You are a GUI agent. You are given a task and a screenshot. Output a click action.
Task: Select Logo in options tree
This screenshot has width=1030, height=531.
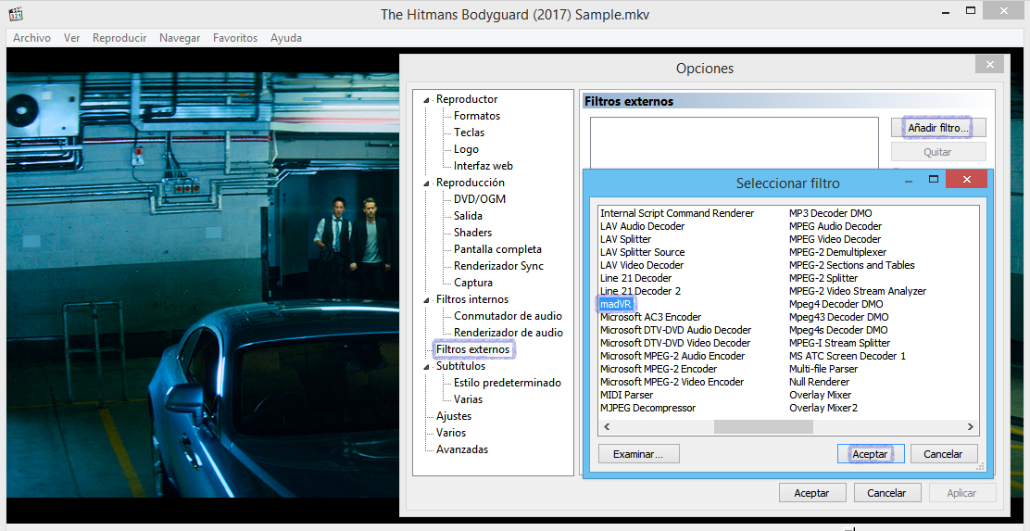[466, 149]
